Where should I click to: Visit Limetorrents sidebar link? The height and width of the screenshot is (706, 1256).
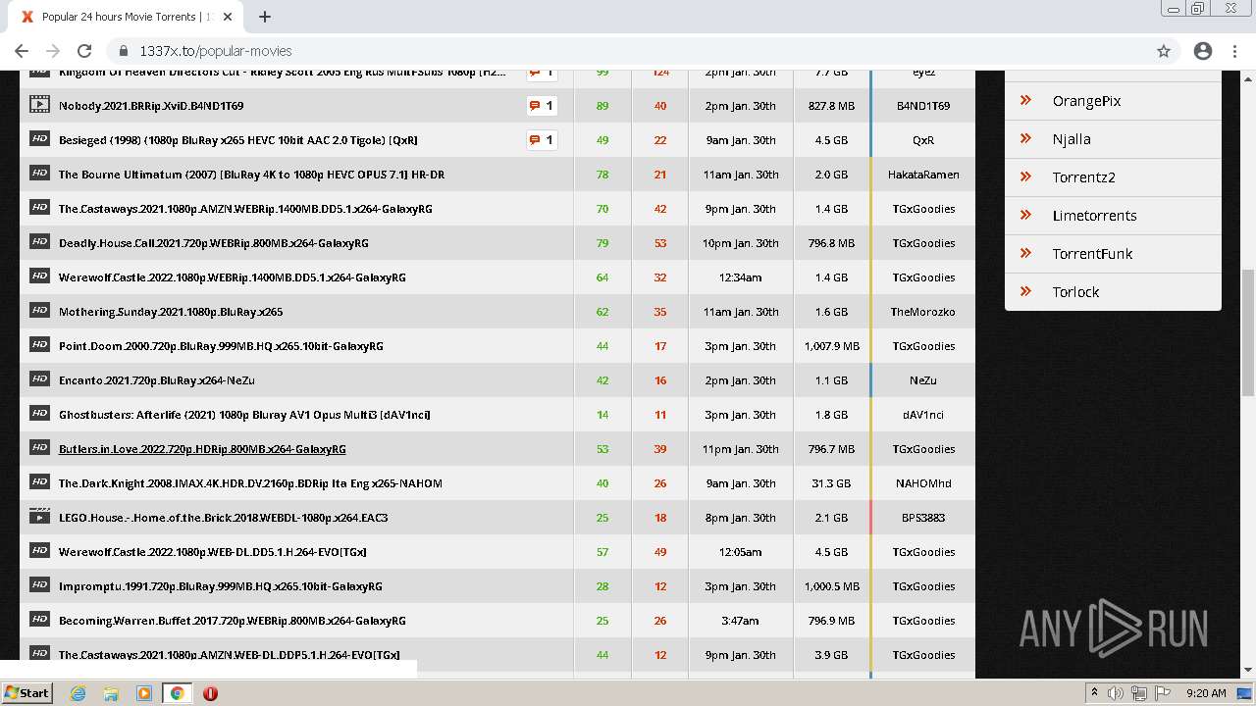tap(1094, 216)
